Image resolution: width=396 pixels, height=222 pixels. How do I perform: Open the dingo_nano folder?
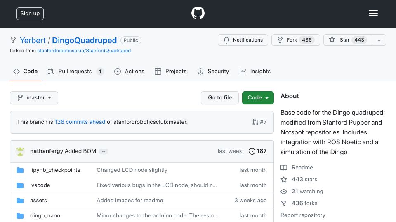click(x=45, y=216)
